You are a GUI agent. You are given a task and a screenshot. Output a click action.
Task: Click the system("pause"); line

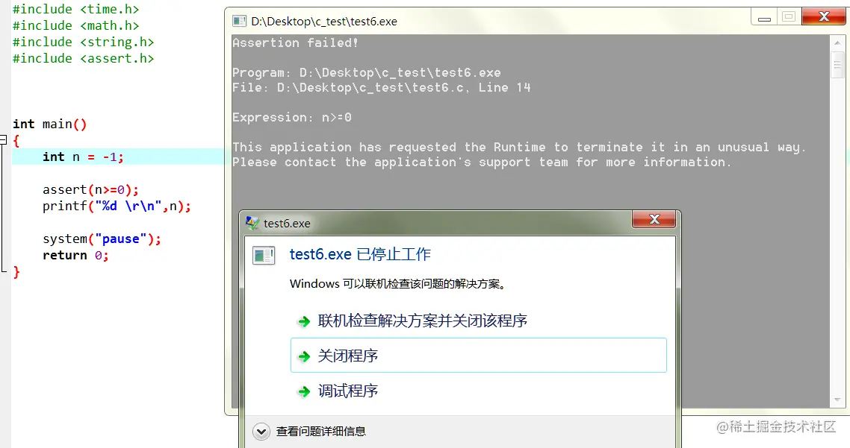point(102,239)
